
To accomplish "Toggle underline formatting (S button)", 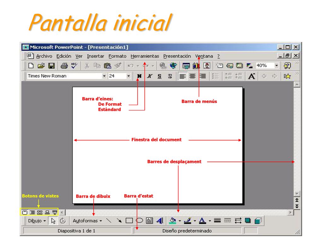I will pos(159,76).
